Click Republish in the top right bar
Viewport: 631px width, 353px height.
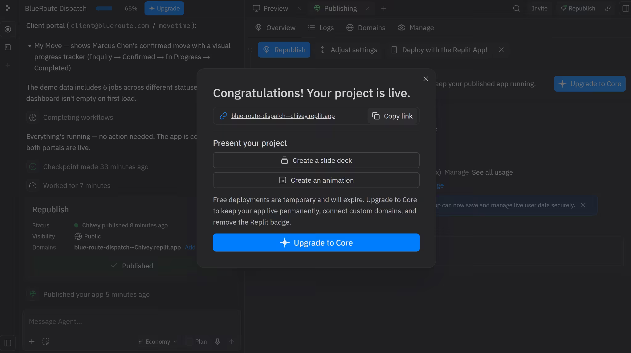(x=578, y=8)
